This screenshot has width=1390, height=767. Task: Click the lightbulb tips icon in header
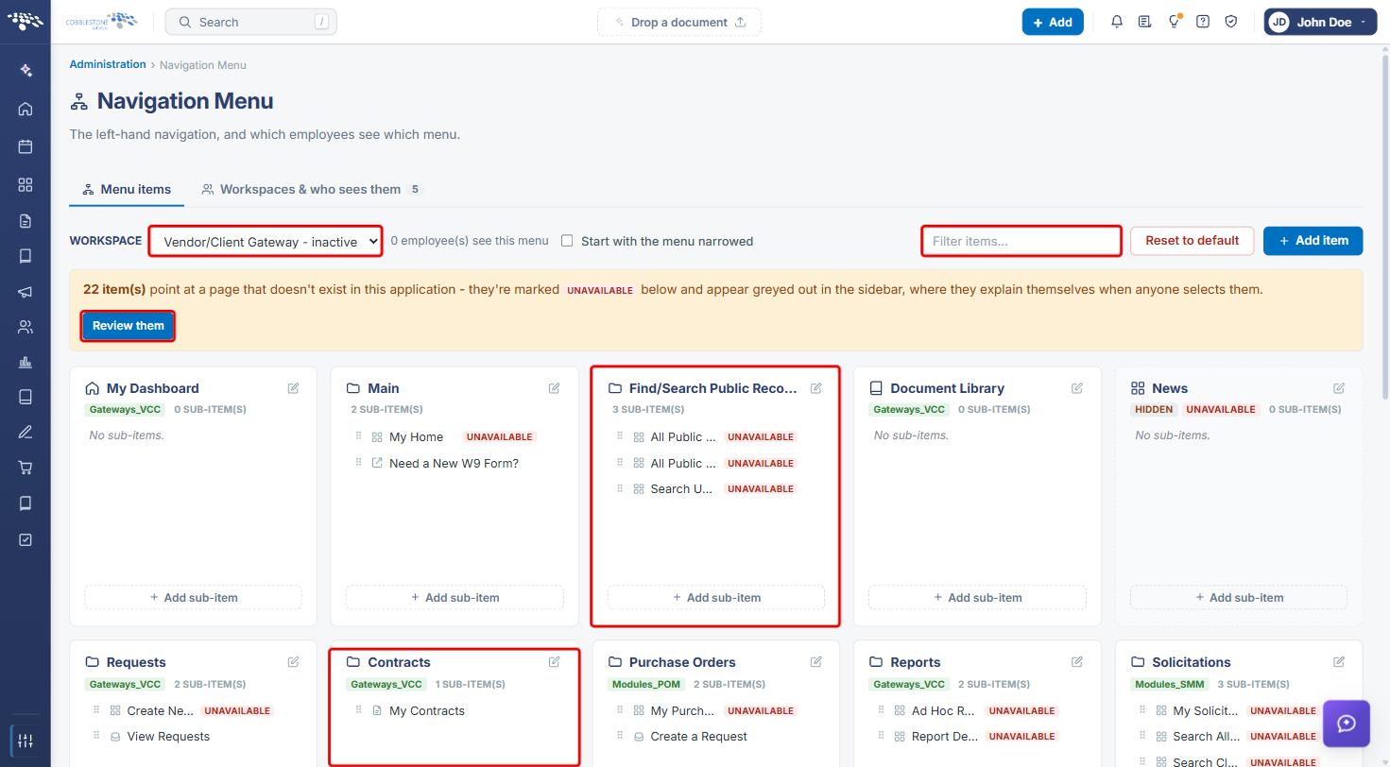[1174, 22]
